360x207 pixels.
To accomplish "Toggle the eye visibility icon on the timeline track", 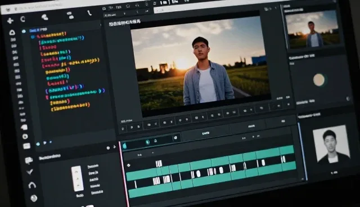I will tap(129, 165).
